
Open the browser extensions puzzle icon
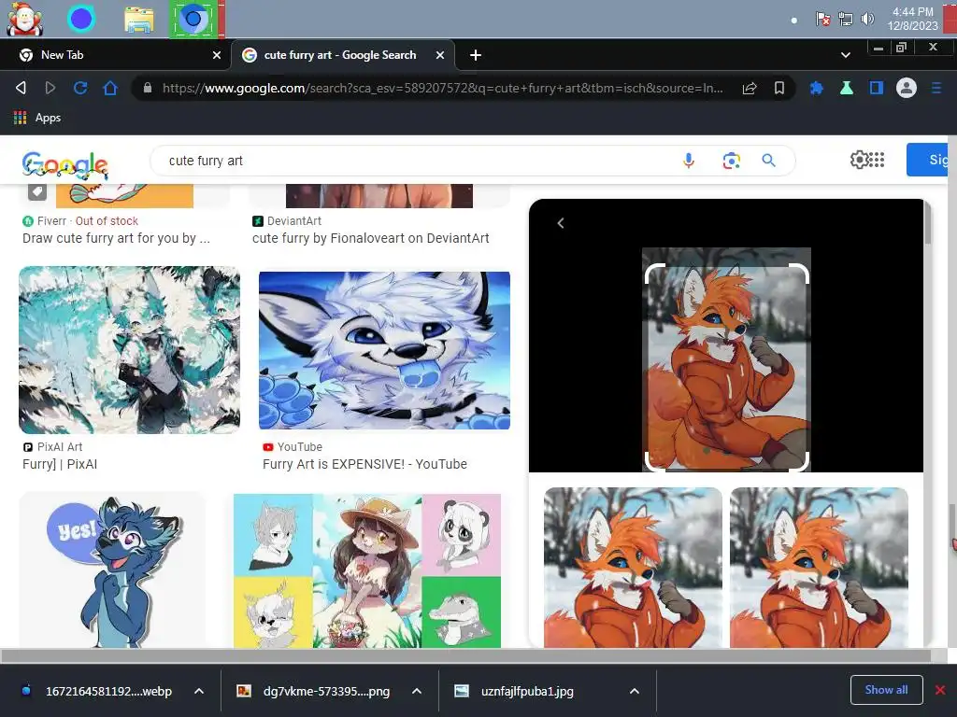pyautogui.click(x=816, y=88)
